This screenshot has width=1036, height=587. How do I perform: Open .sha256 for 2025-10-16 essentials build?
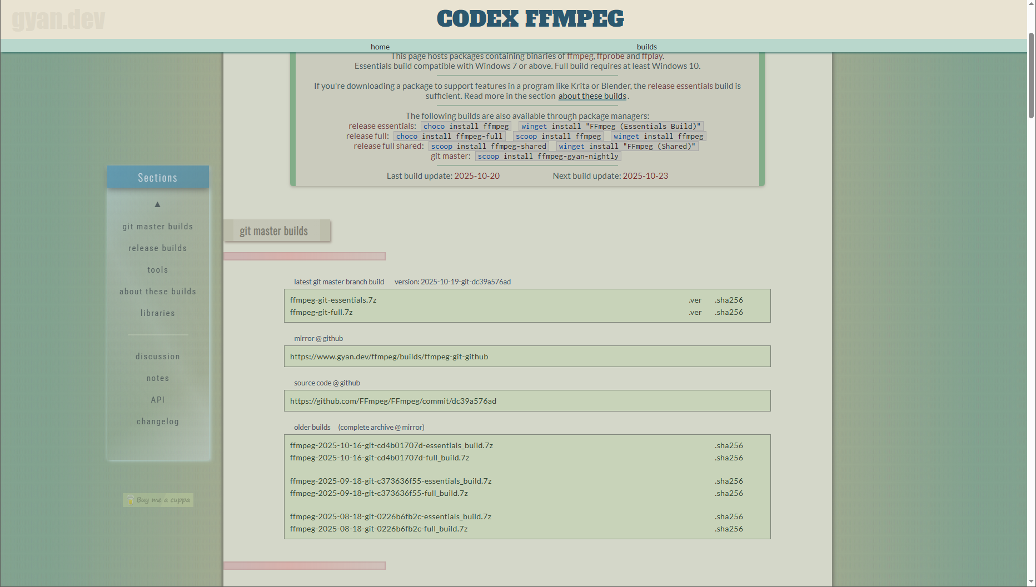pyautogui.click(x=729, y=445)
